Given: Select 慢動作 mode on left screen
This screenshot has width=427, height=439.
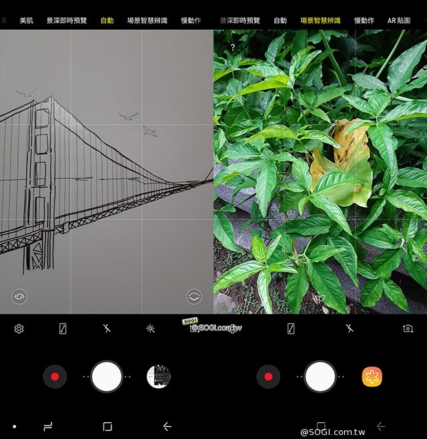Looking at the screenshot, I should click(191, 21).
